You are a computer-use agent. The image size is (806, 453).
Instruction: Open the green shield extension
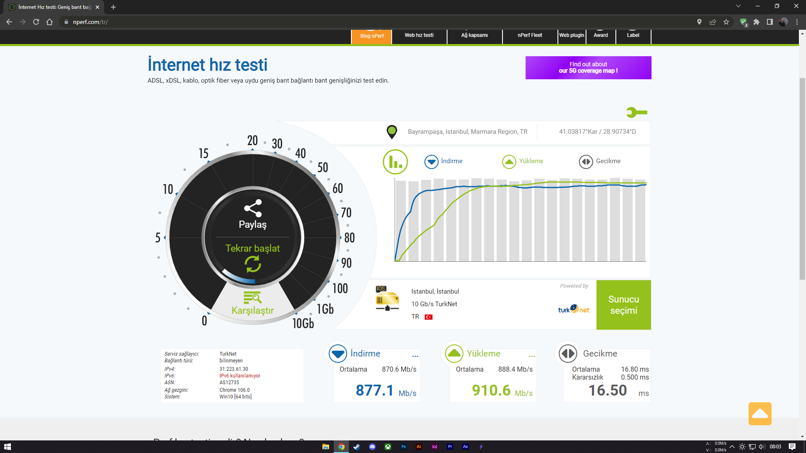tap(743, 22)
